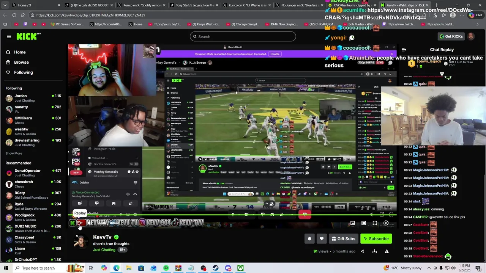Open Spotify from the taskbar
Image resolution: width=486 pixels, height=273 pixels.
pos(166,268)
